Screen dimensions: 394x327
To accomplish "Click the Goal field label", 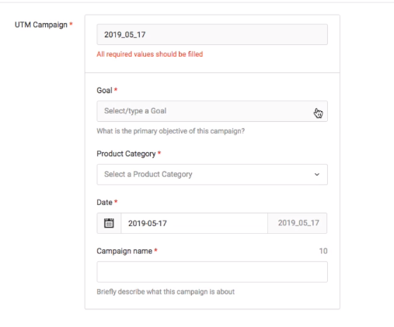I will tap(104, 90).
